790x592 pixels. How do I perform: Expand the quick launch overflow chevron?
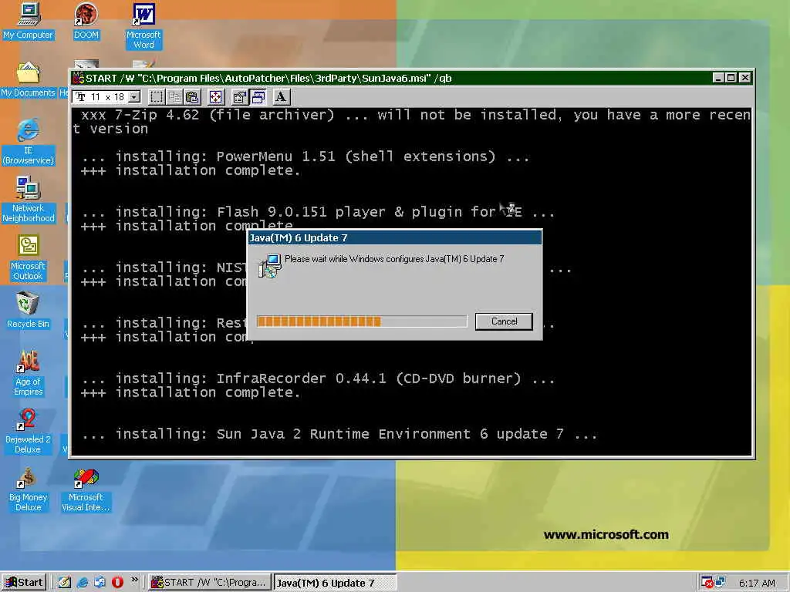[134, 580]
